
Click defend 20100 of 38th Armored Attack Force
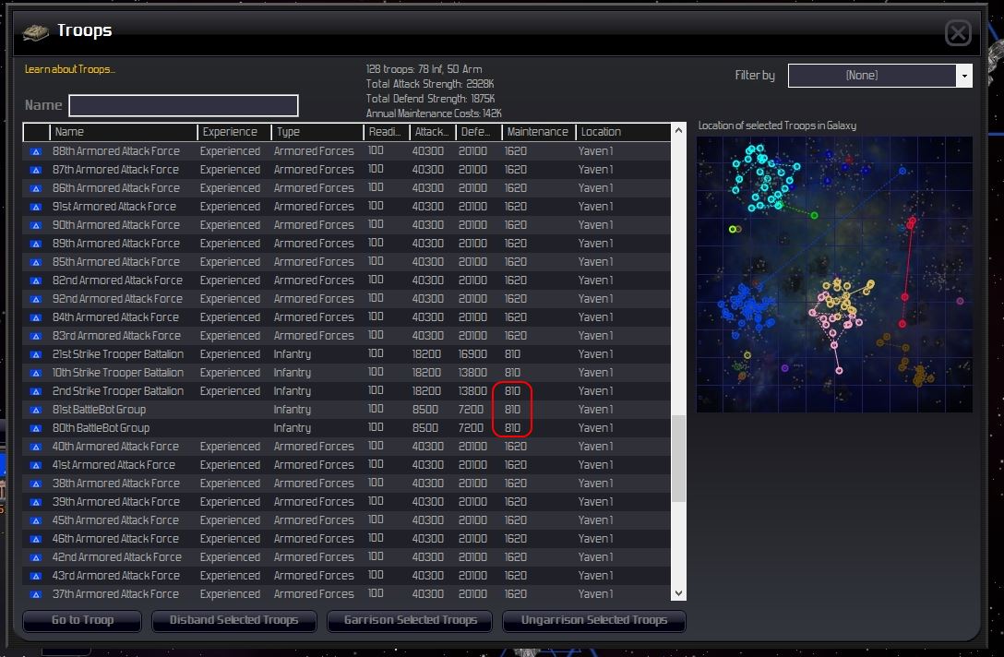click(x=472, y=483)
